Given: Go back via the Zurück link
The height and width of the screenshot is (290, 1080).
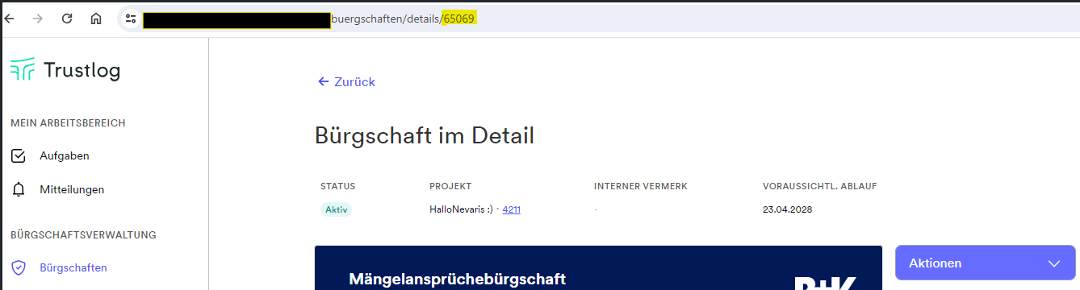Looking at the screenshot, I should pyautogui.click(x=346, y=81).
